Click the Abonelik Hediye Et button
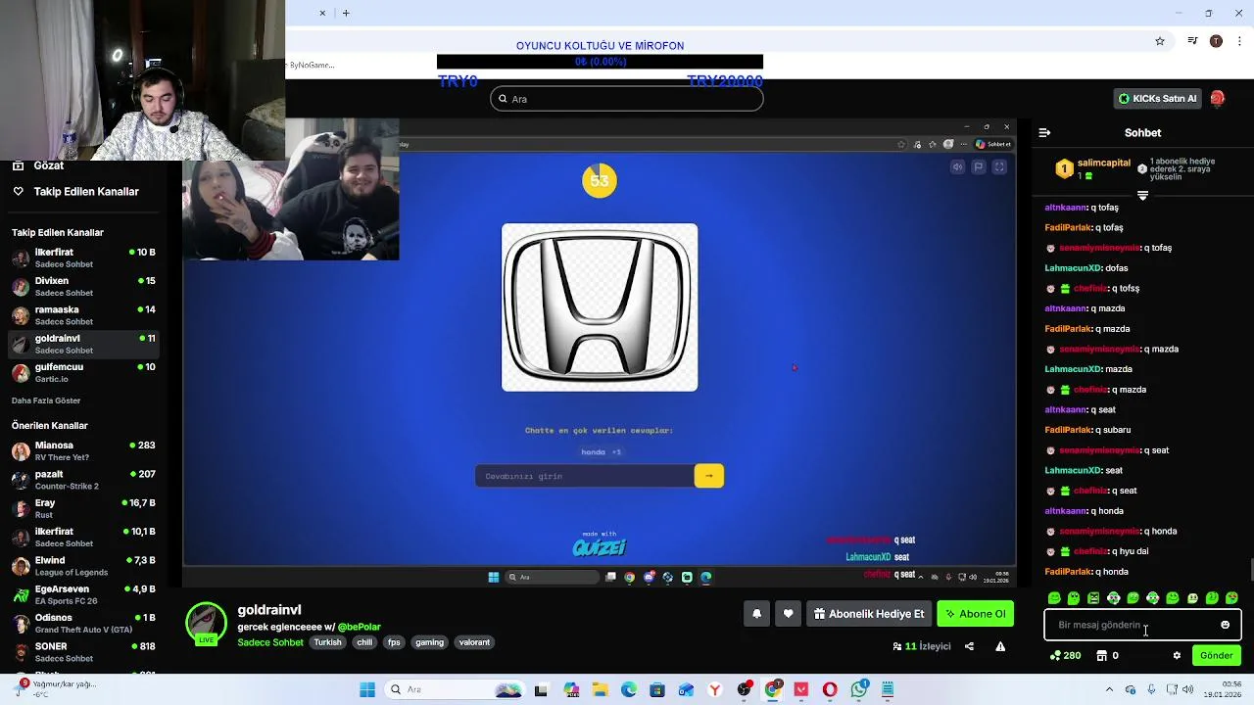Viewport: 1254px width, 705px height. (x=869, y=614)
